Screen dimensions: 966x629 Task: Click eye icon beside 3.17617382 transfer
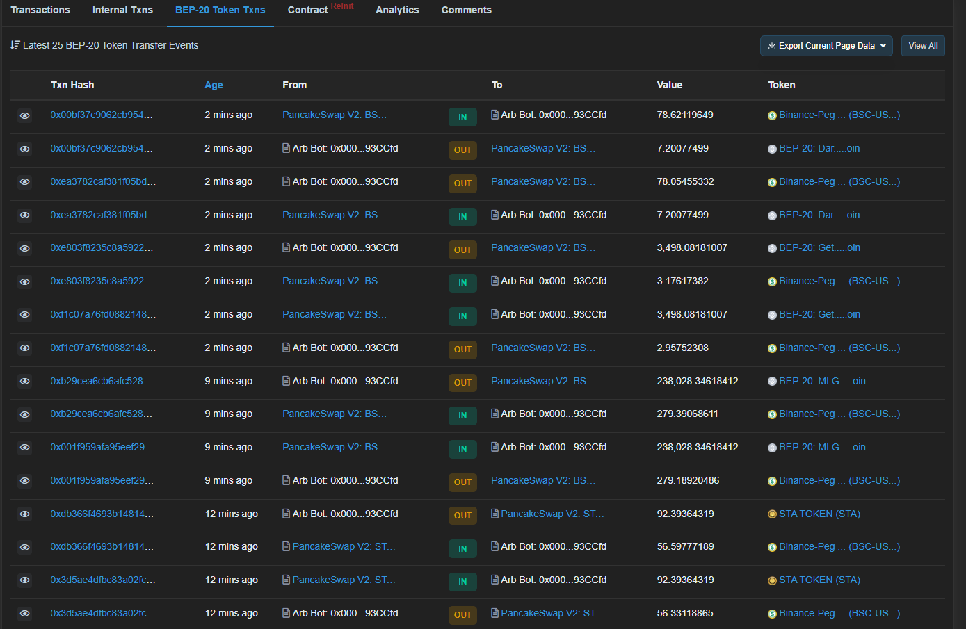coord(24,282)
